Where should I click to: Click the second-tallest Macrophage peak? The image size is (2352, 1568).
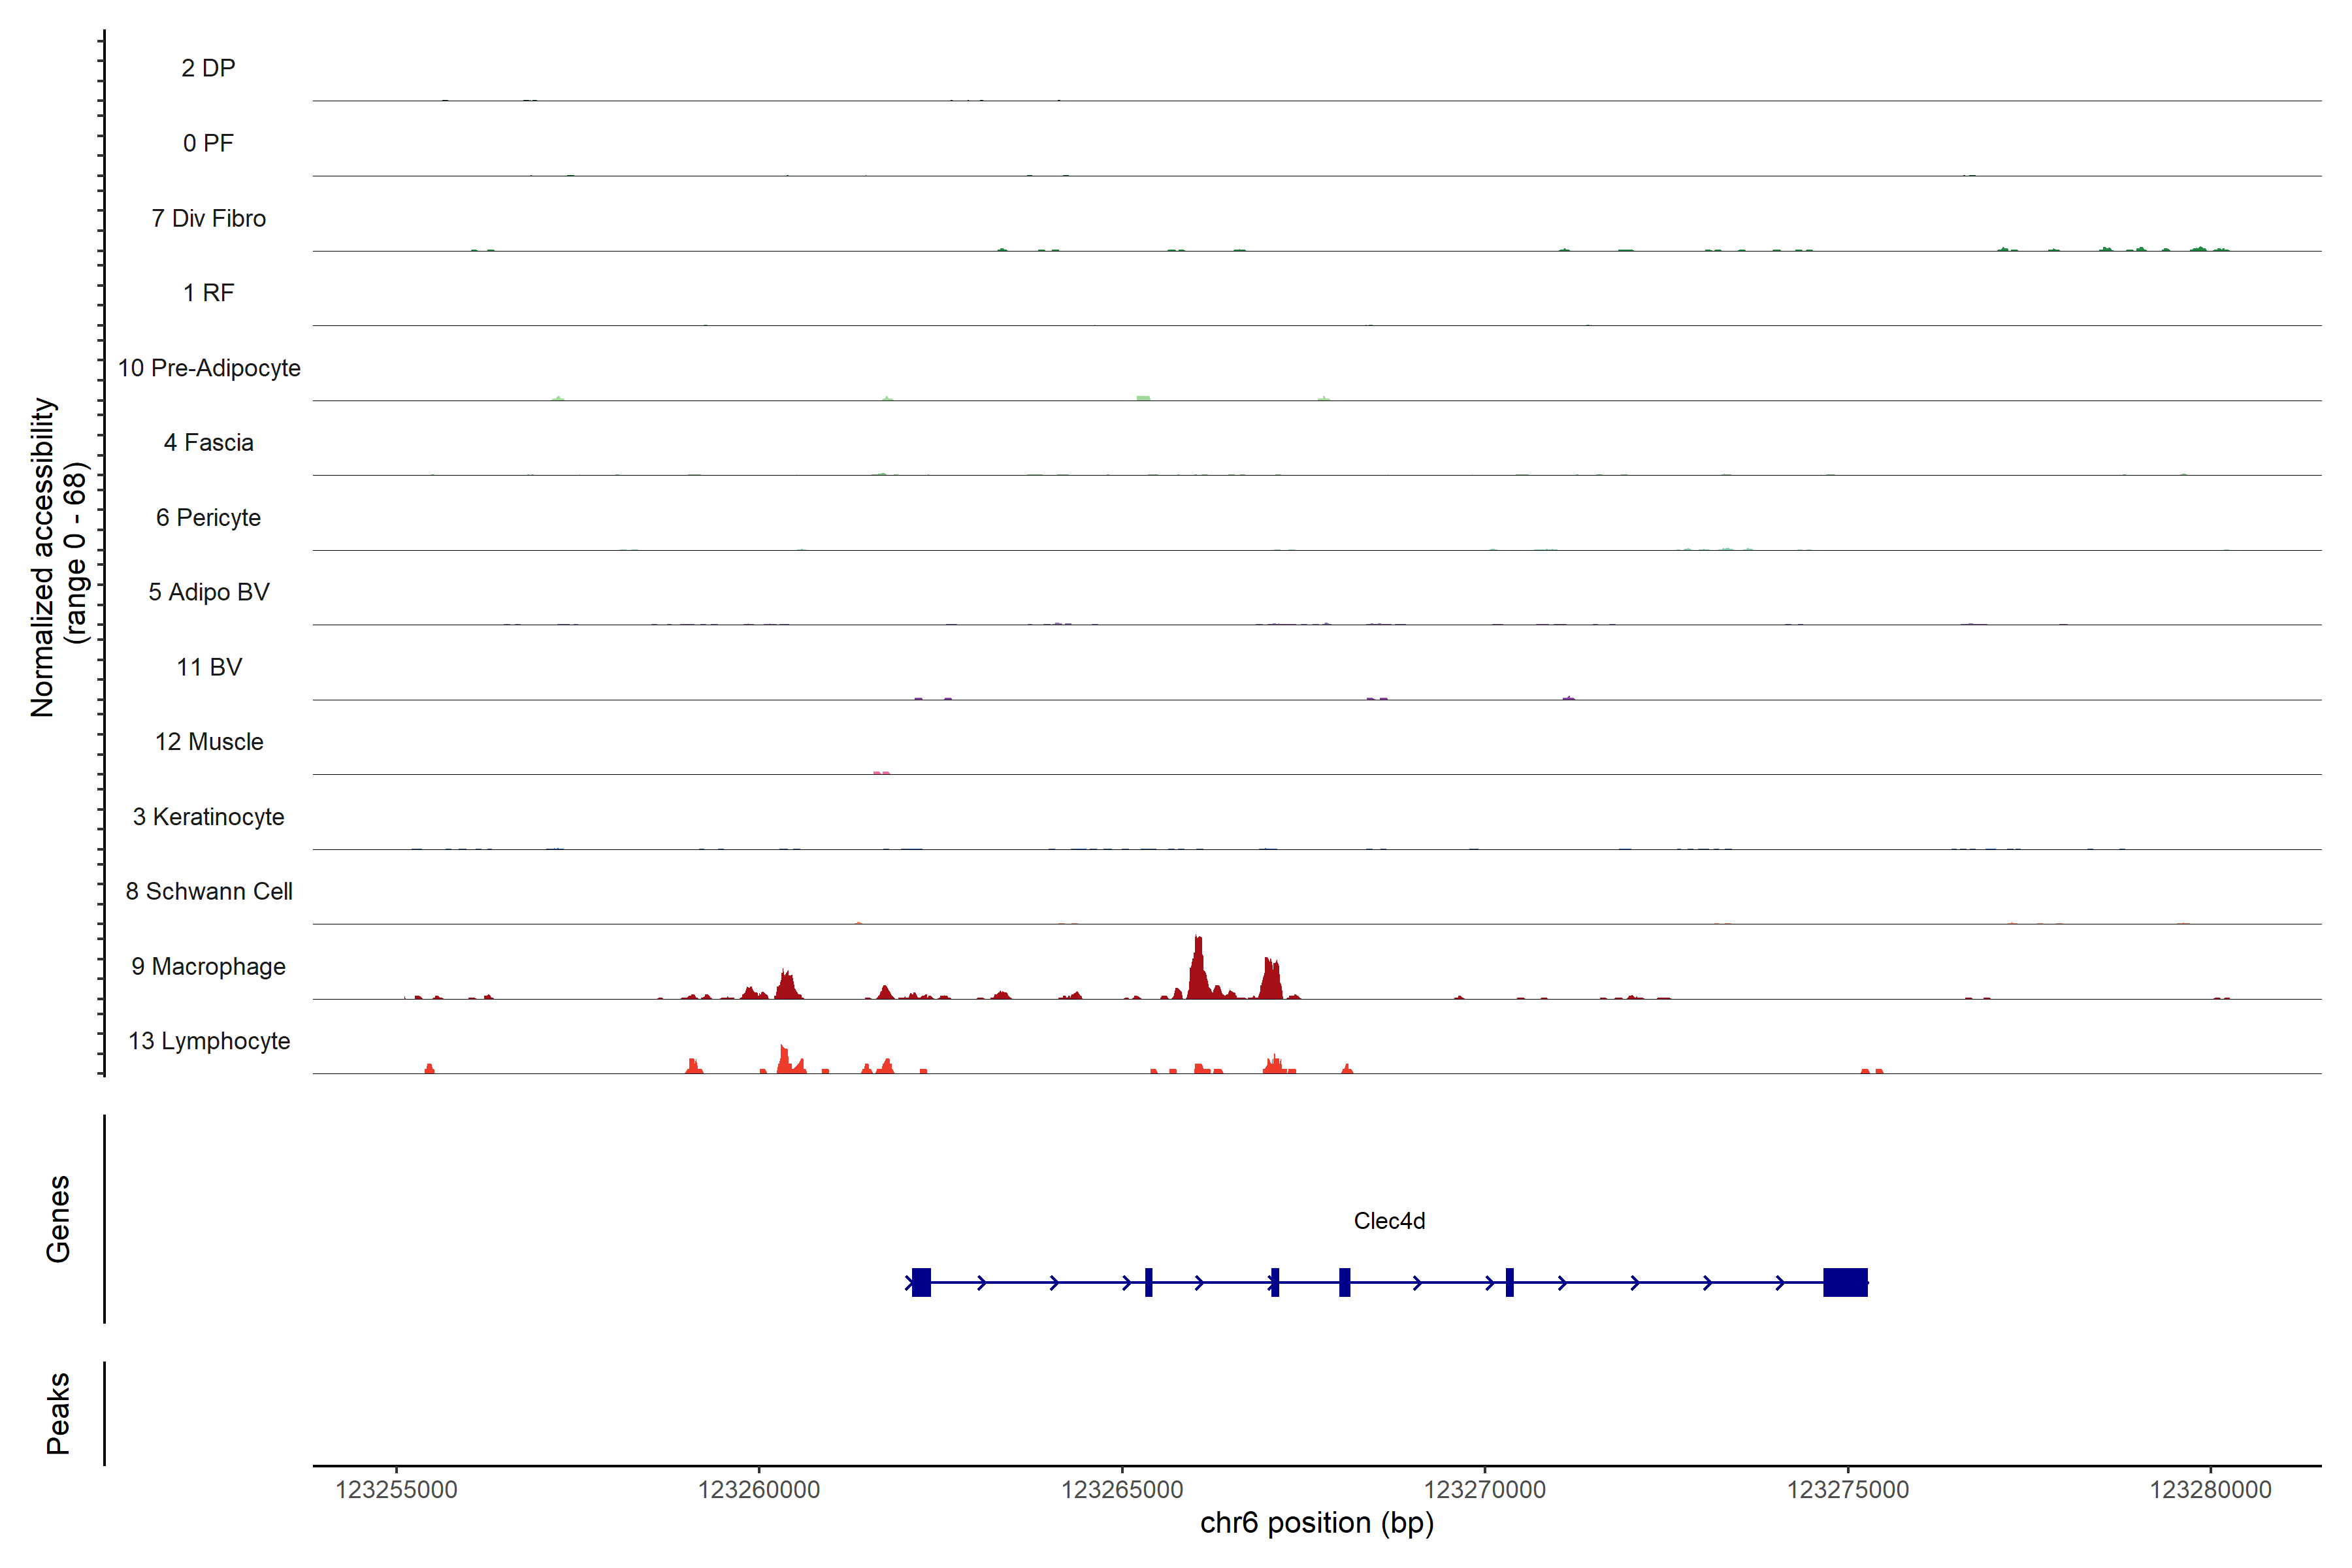point(1270,980)
